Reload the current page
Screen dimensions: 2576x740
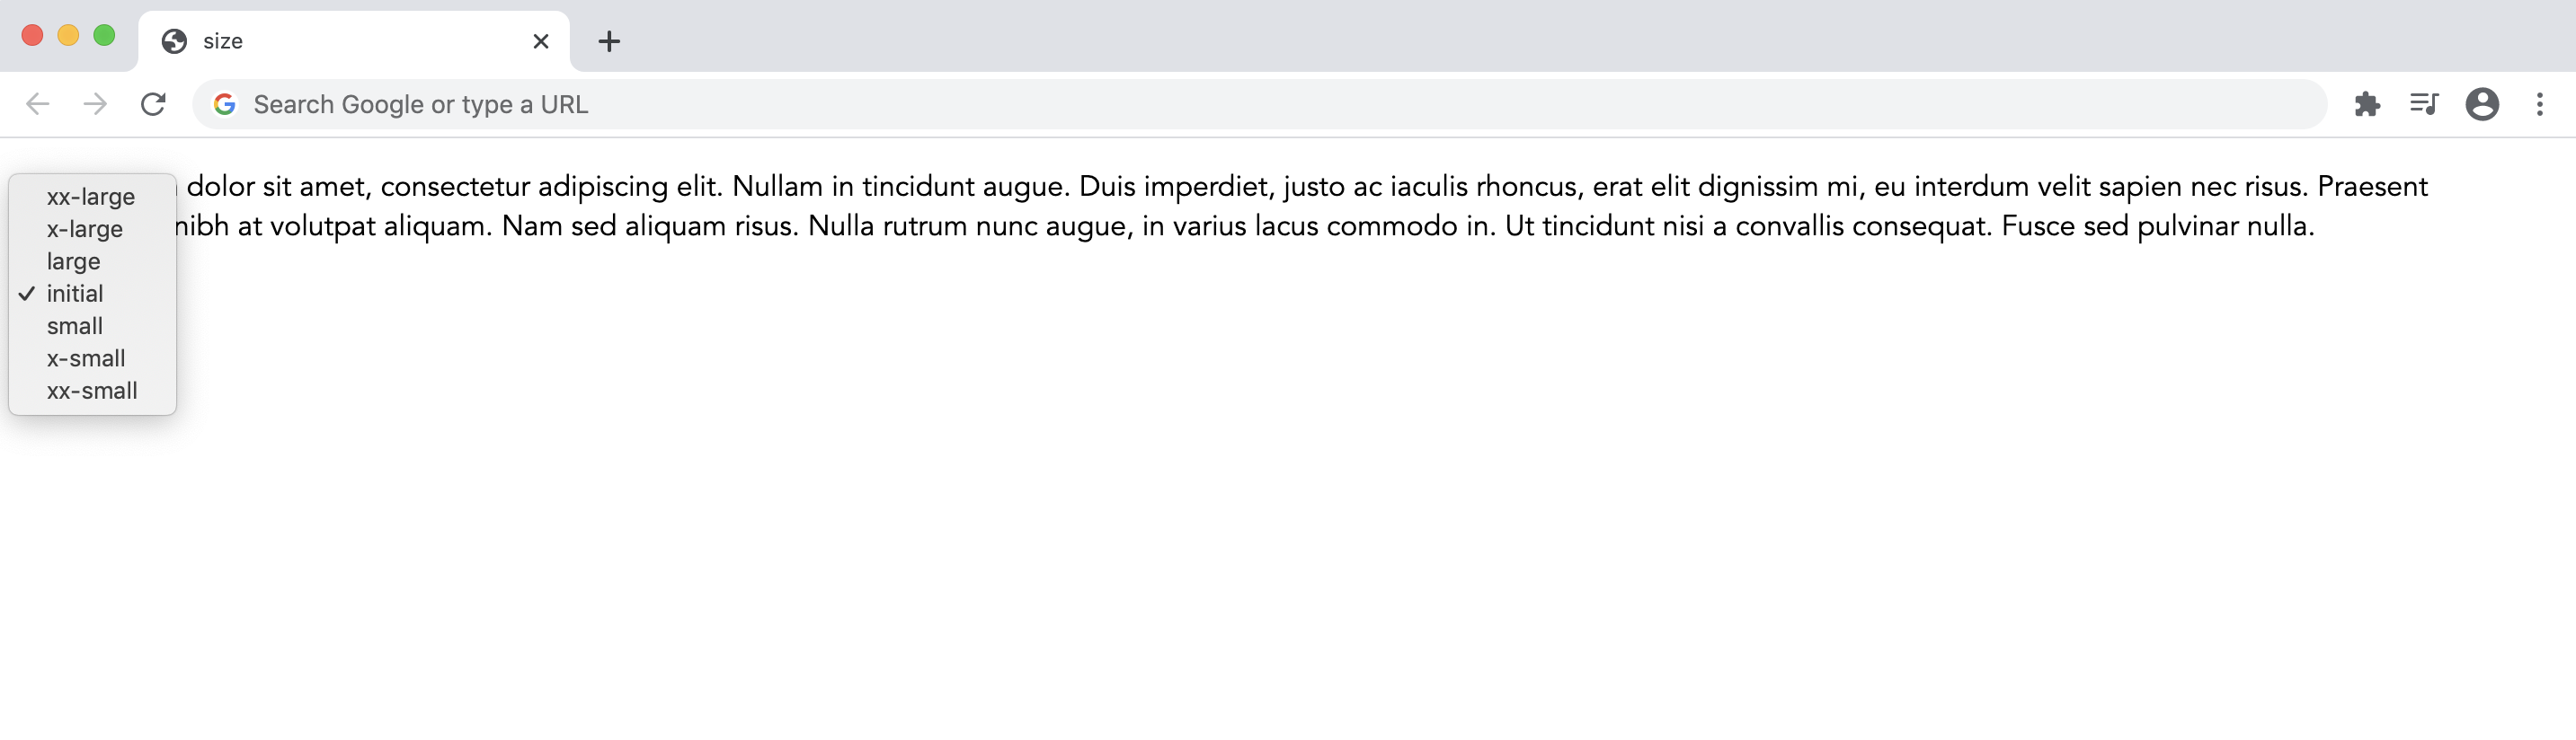(x=153, y=104)
